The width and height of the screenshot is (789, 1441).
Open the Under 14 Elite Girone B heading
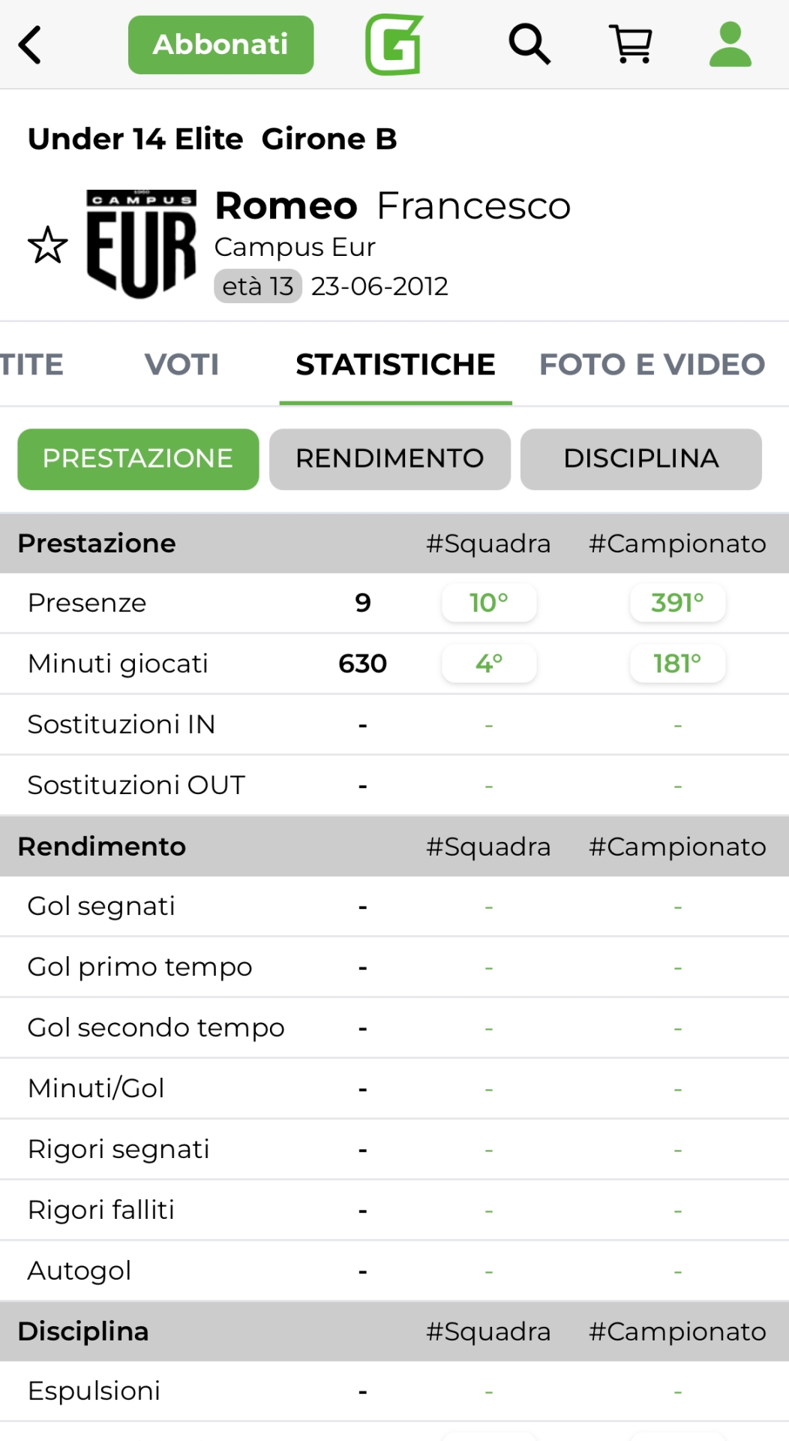tap(212, 139)
